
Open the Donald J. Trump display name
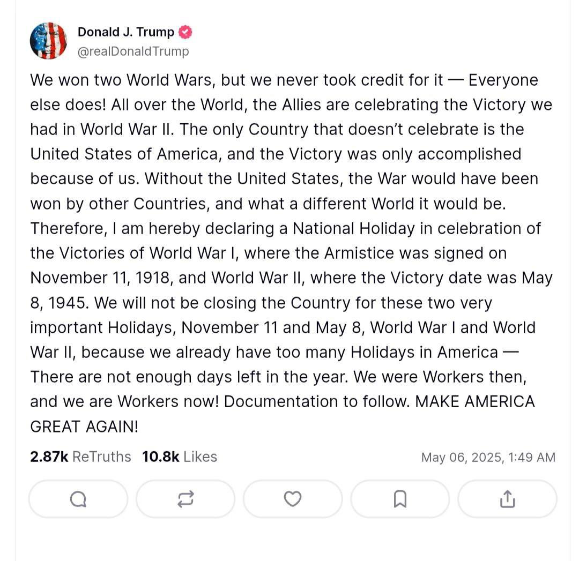[126, 32]
